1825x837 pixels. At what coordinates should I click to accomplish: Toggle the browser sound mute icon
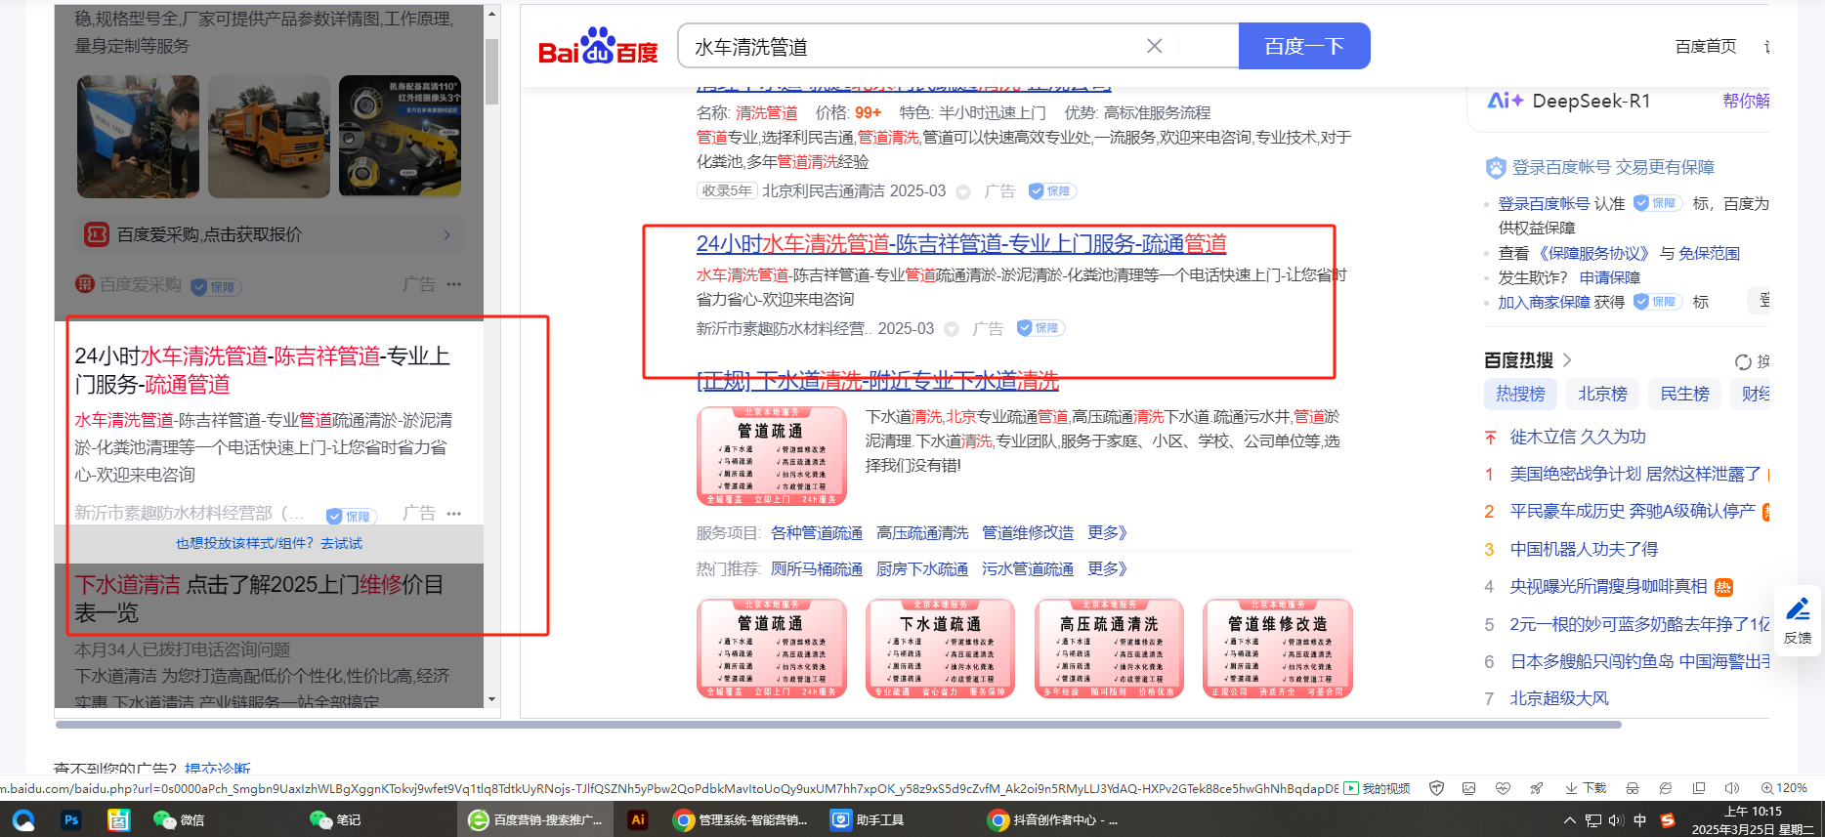click(1732, 788)
